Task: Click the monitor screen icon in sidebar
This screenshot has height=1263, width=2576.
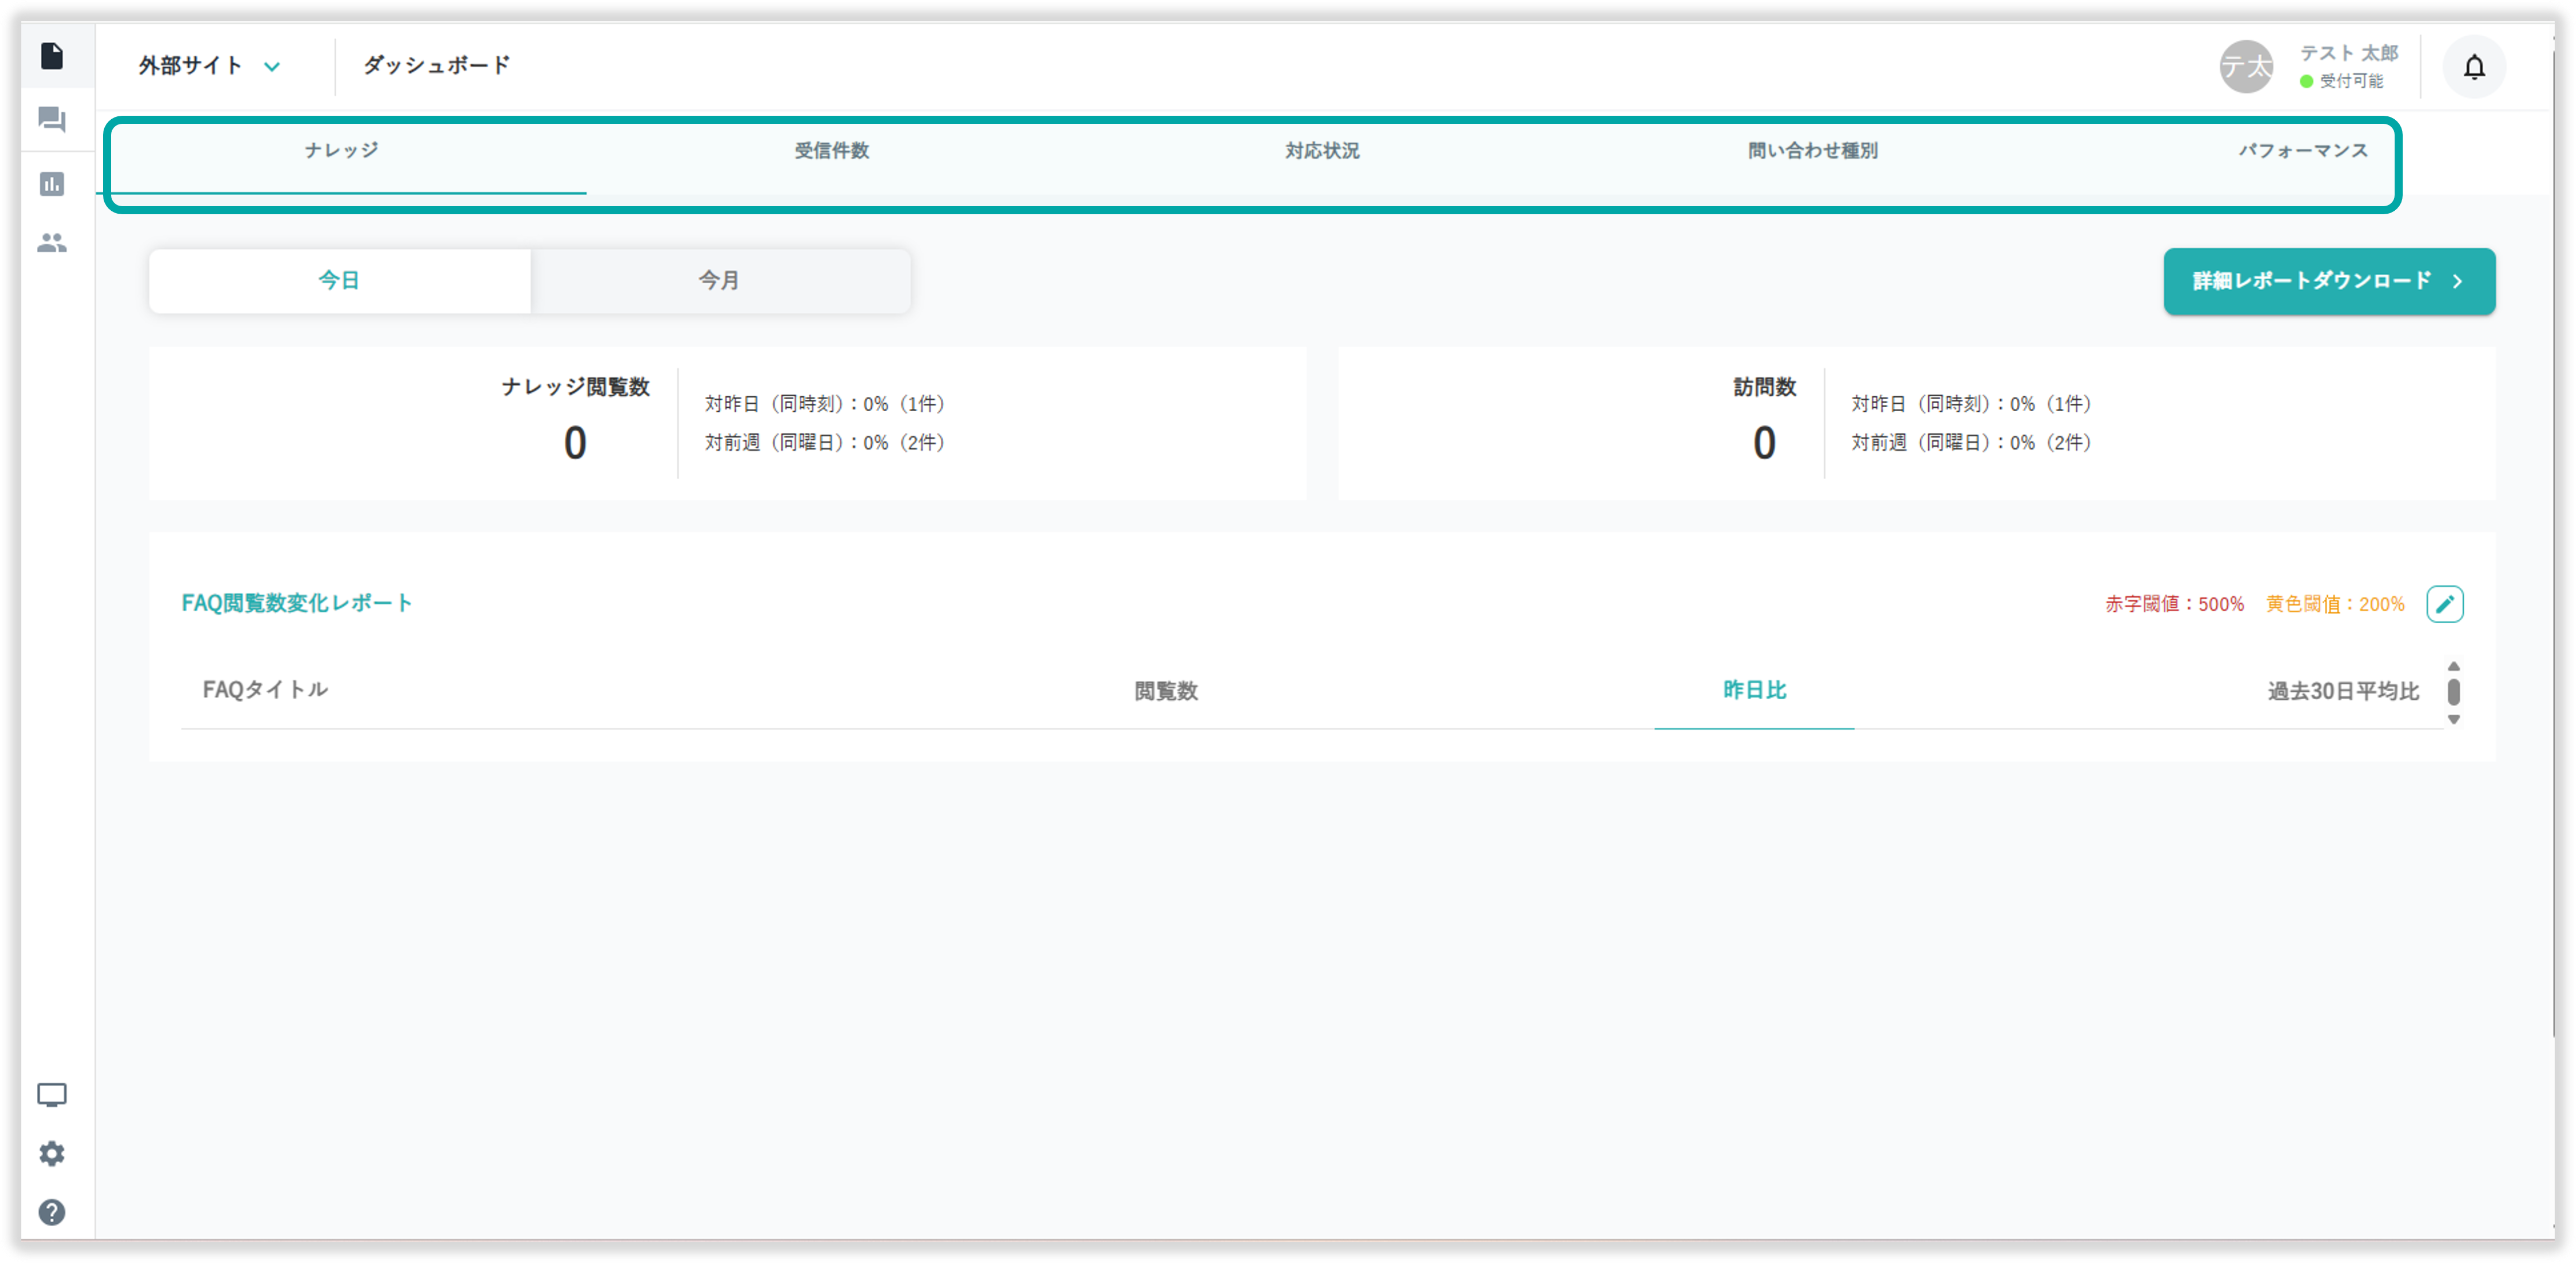Action: [x=52, y=1095]
